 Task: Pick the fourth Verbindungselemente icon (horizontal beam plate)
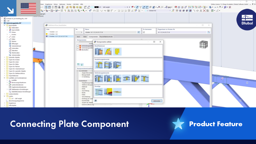tap(126, 78)
